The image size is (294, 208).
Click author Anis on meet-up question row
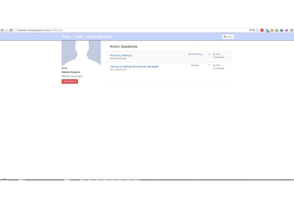click(x=218, y=65)
